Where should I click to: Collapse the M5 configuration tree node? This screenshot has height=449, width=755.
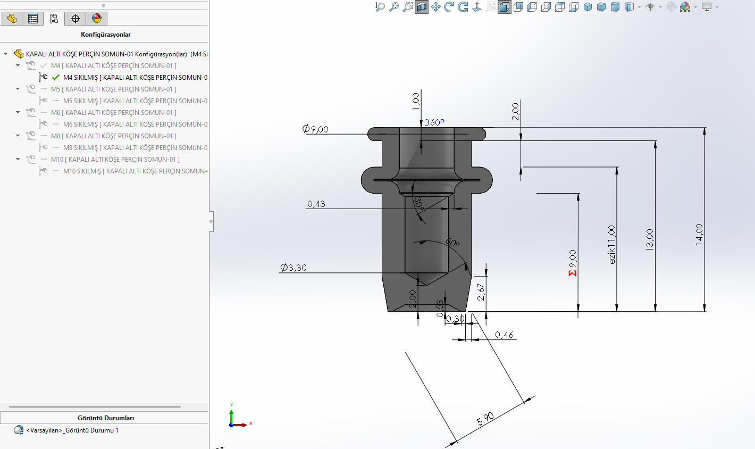pyautogui.click(x=18, y=89)
